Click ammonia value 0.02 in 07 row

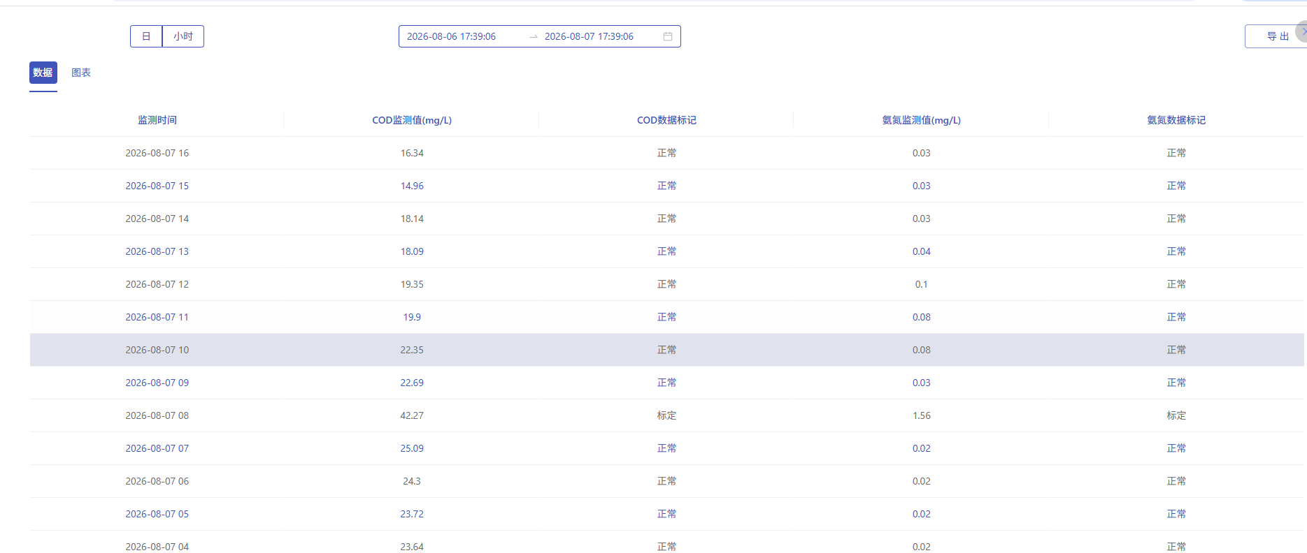922,448
